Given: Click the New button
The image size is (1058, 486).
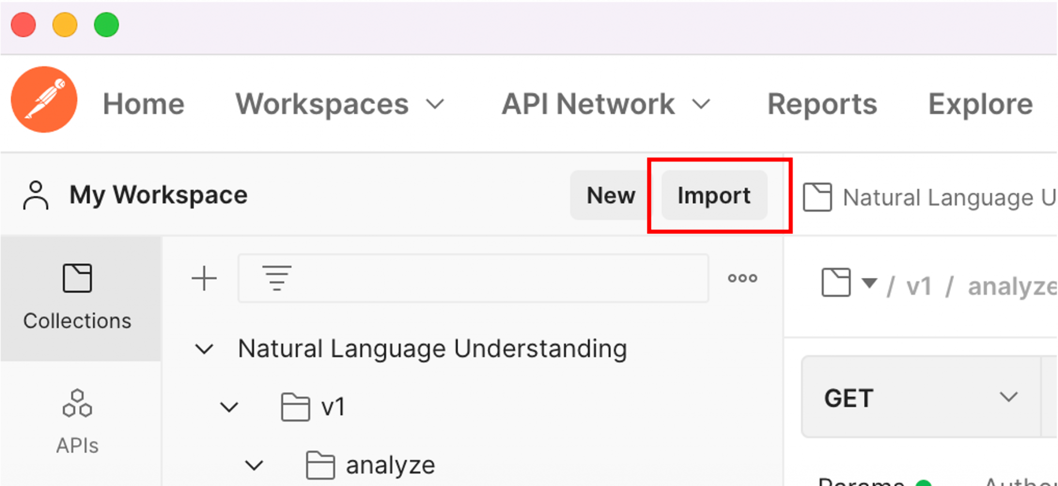Looking at the screenshot, I should click(610, 195).
